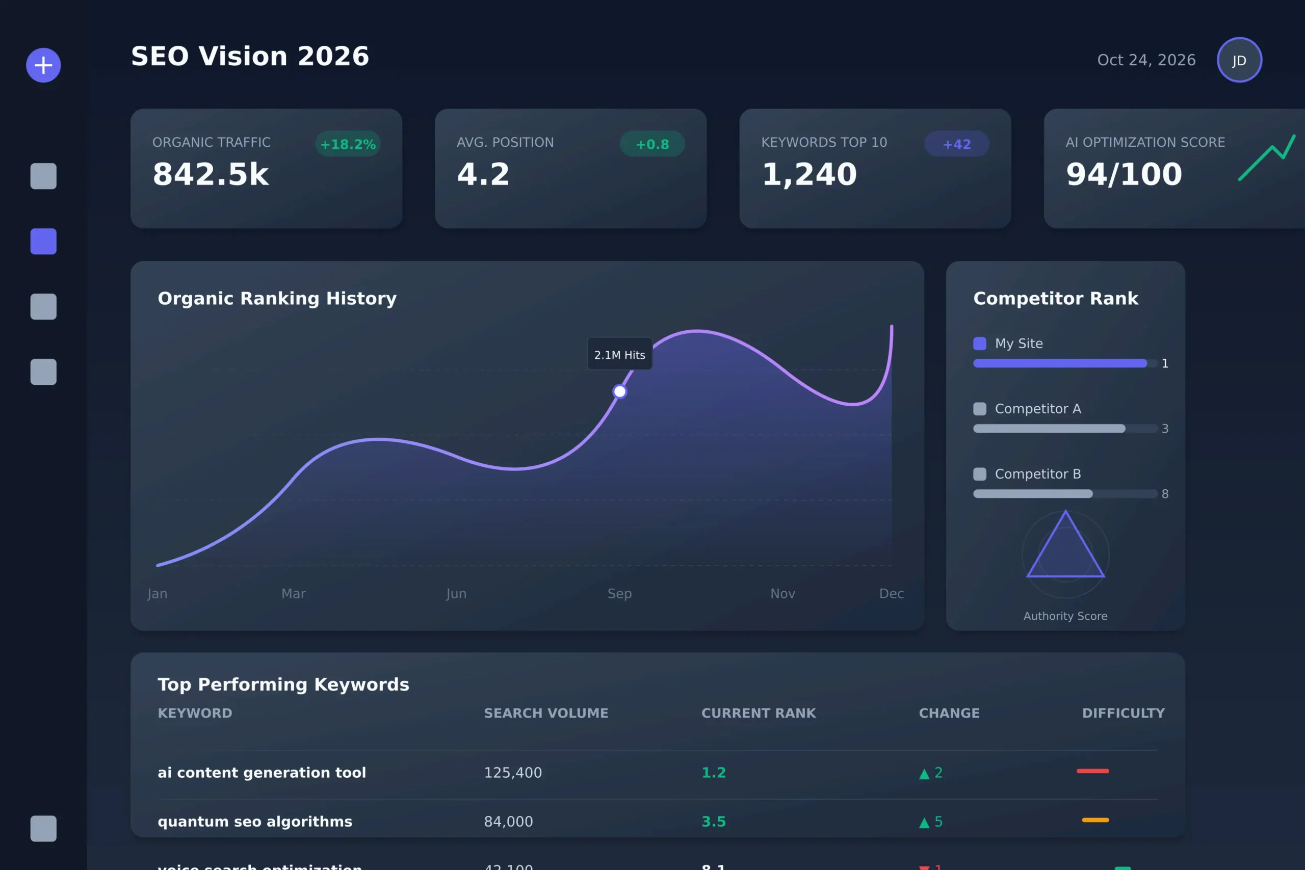Click the My Site purple legend swatch
This screenshot has width=1305, height=870.
pos(980,344)
